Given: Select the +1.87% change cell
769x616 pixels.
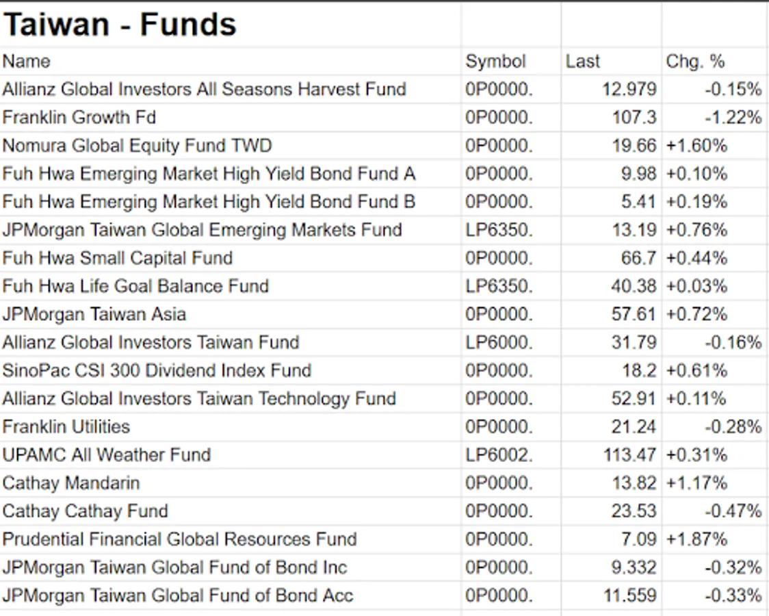Looking at the screenshot, I should point(696,539).
